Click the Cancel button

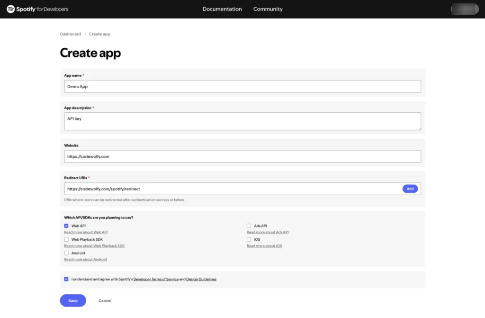coord(105,300)
